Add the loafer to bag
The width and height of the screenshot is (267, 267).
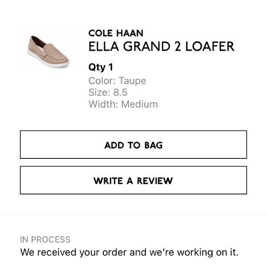click(x=133, y=145)
